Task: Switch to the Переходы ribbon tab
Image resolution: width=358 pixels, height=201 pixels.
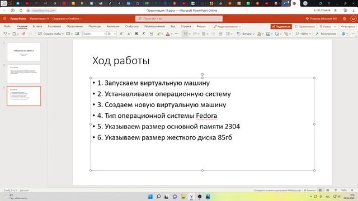Action: tap(95, 26)
